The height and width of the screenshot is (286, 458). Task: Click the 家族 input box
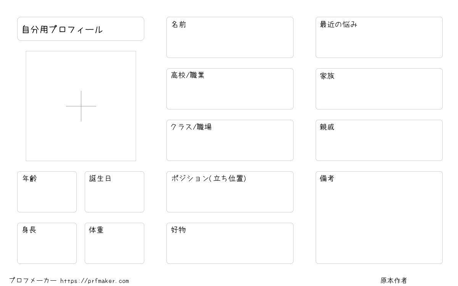point(379,89)
